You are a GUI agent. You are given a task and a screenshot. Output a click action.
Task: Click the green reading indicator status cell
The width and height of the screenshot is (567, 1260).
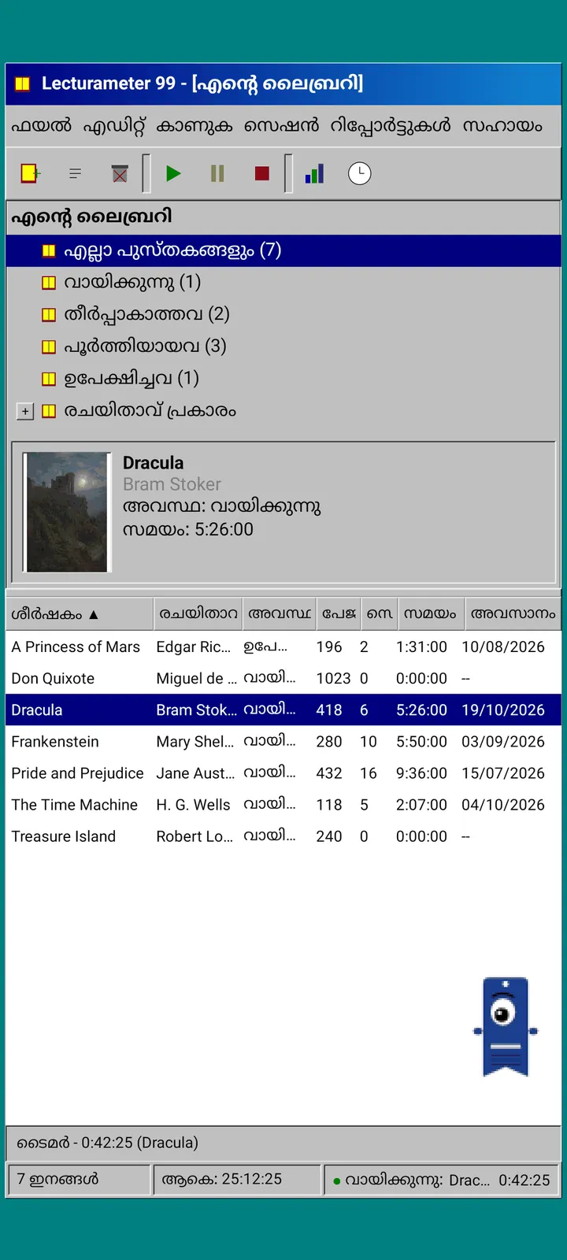click(442, 1180)
